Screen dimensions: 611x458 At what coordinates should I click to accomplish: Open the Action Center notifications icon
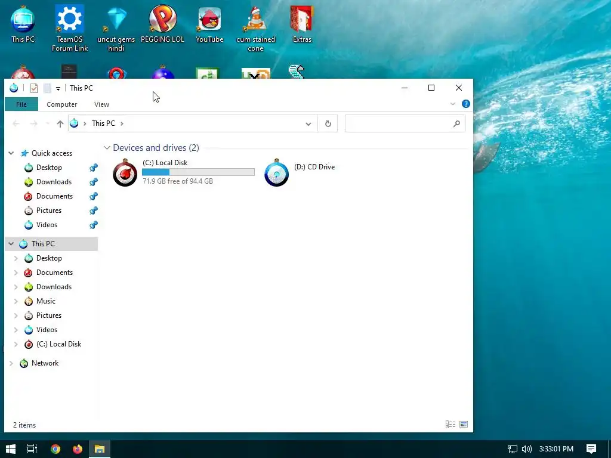(591, 449)
